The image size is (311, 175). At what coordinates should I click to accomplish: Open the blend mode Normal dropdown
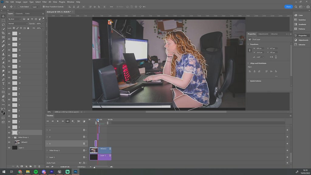pos(17,24)
